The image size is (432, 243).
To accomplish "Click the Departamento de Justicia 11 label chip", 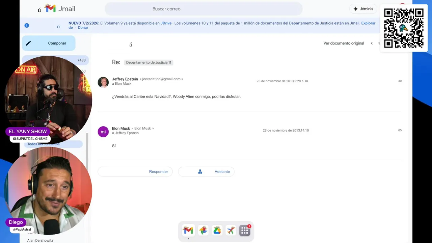I will 148,62.
